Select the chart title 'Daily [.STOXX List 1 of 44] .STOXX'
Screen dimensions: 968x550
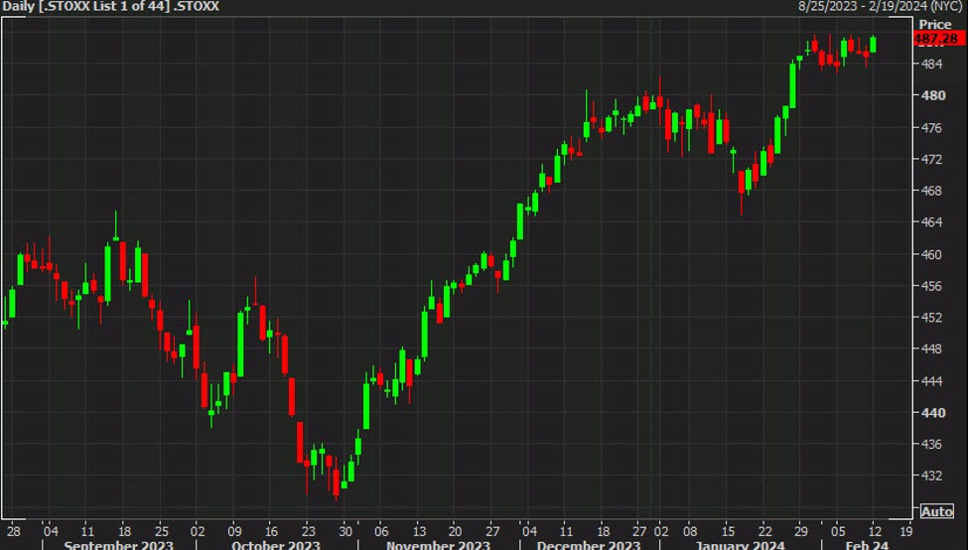point(110,7)
